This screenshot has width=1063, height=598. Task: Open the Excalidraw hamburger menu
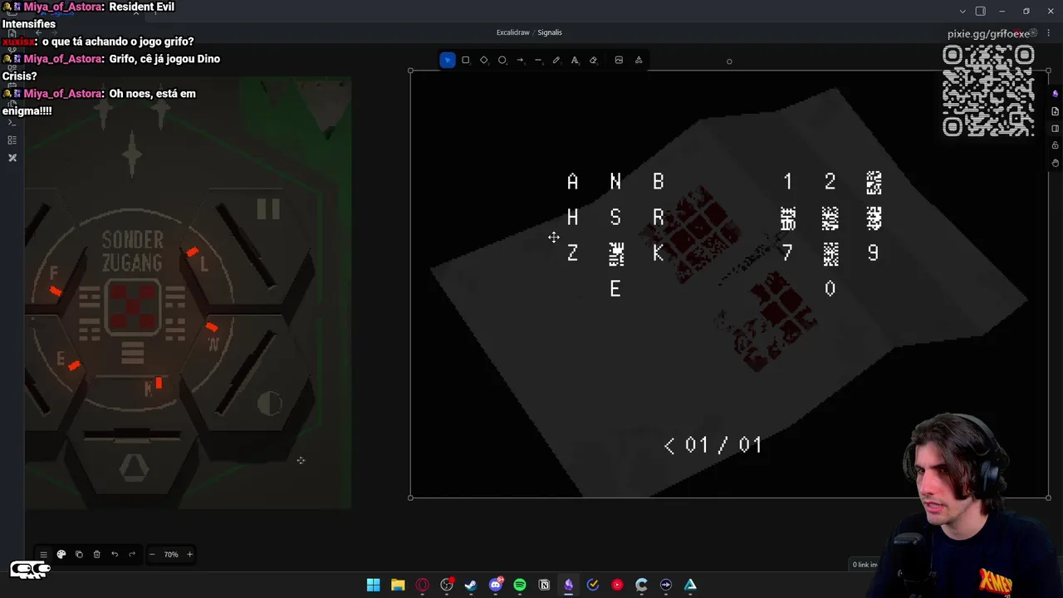pos(43,554)
